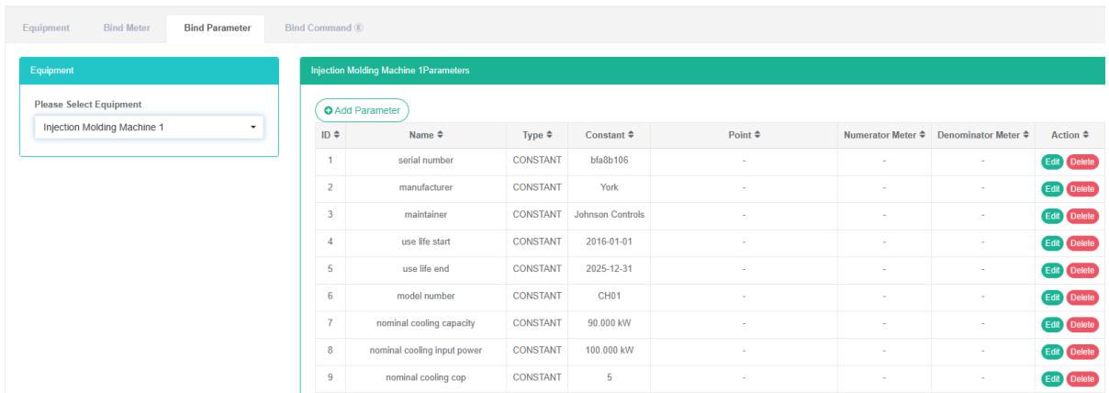Edit the serial number parameter
1109x393 pixels.
coord(1049,163)
